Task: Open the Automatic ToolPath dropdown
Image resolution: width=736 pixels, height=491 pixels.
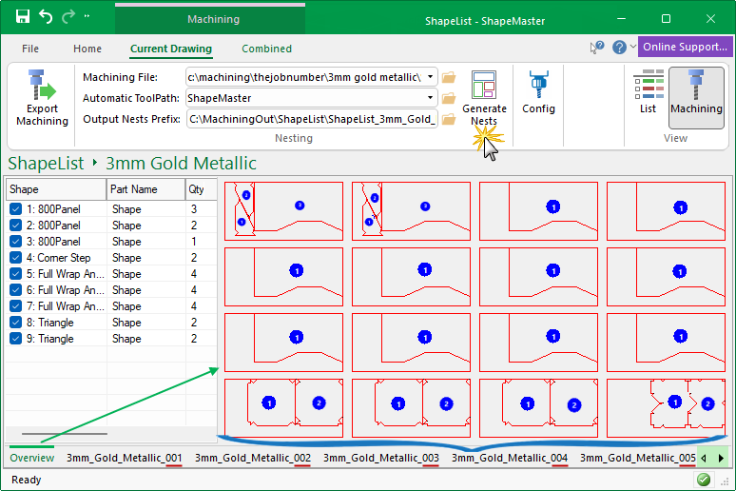Action: point(432,98)
